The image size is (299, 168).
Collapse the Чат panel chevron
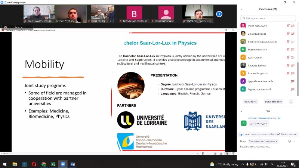(242, 111)
